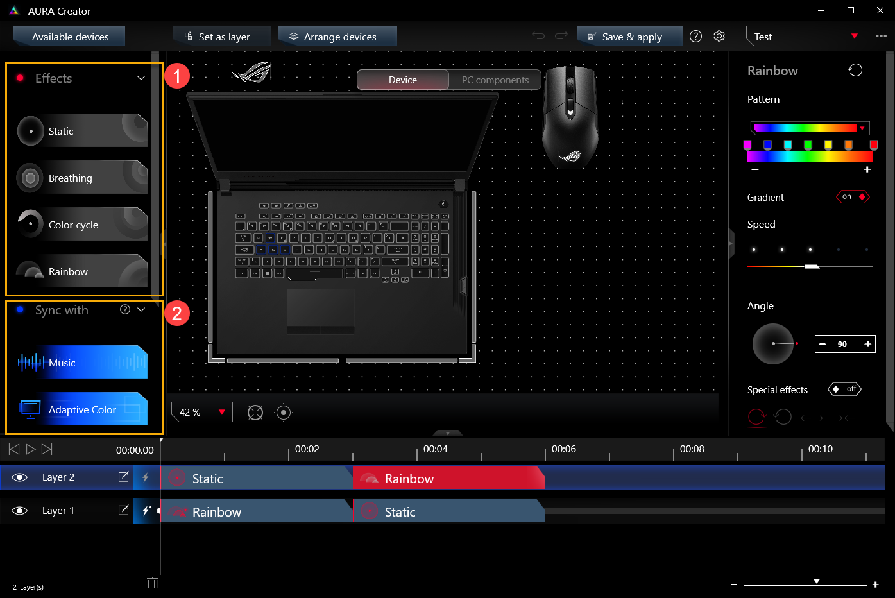Screen dimensions: 895x598
Task: Click the mouse device in the canvas
Action: [x=570, y=117]
